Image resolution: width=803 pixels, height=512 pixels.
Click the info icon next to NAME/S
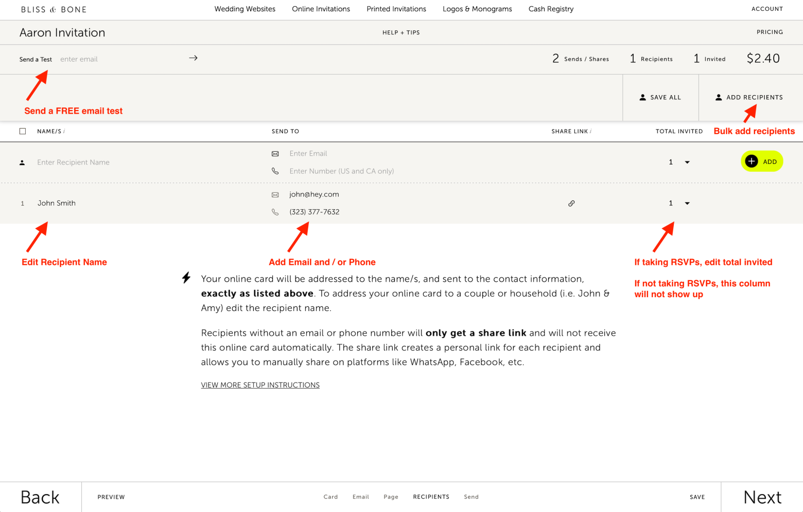click(x=64, y=132)
